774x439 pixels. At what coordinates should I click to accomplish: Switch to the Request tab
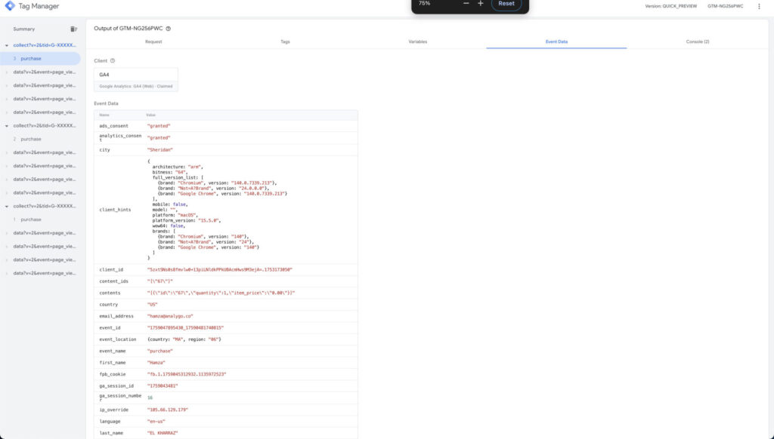(153, 41)
